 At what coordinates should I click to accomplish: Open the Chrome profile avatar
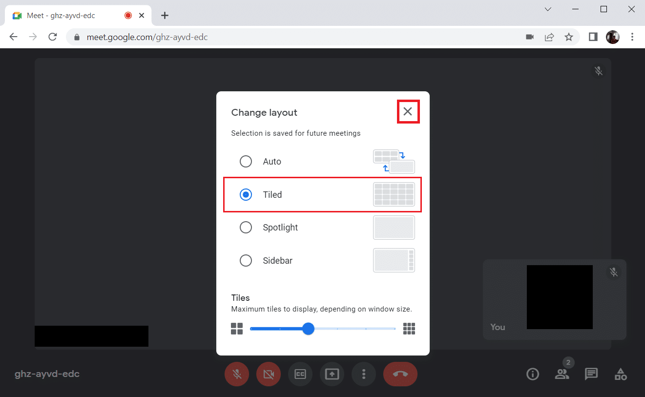point(613,37)
